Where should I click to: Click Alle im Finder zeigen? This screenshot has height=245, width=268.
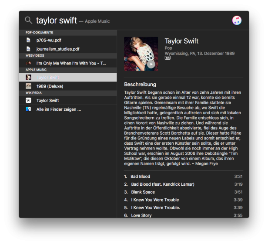(x=68, y=109)
